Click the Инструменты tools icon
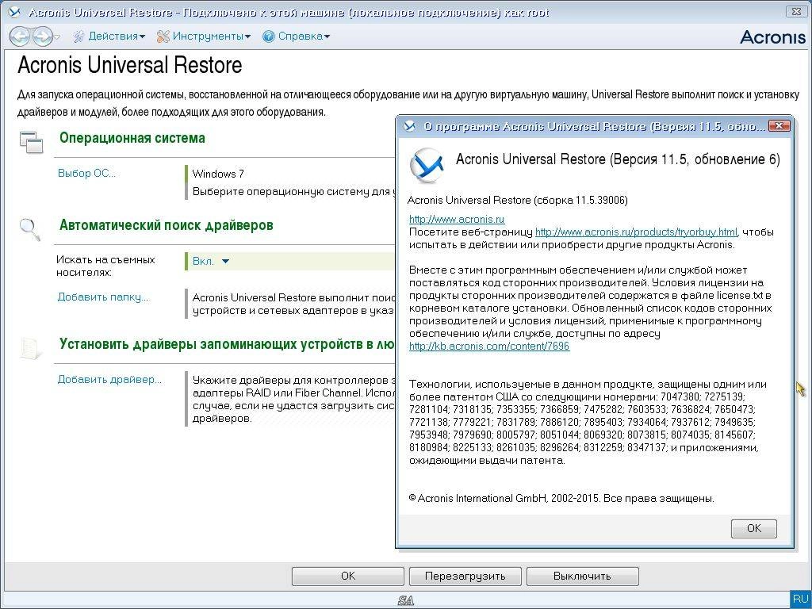This screenshot has width=812, height=609. coord(163,36)
